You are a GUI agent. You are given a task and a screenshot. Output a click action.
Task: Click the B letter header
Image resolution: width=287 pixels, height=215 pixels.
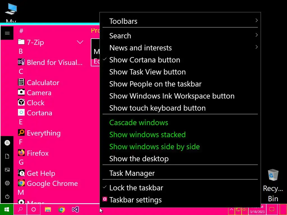(x=21, y=52)
